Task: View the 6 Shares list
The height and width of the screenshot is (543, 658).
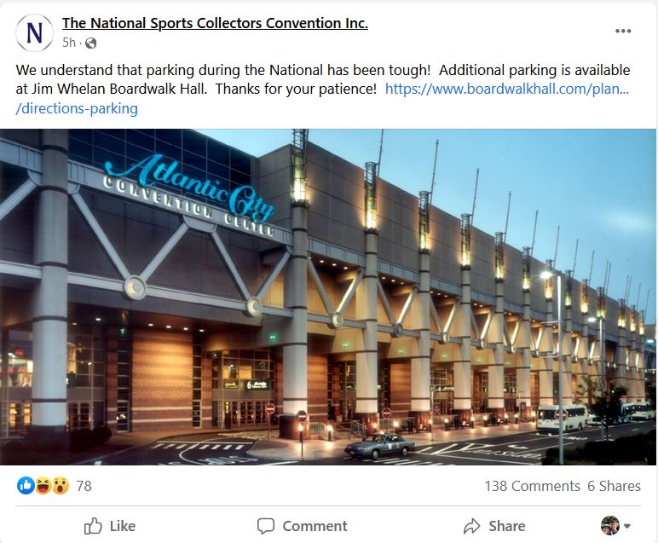Action: point(614,486)
